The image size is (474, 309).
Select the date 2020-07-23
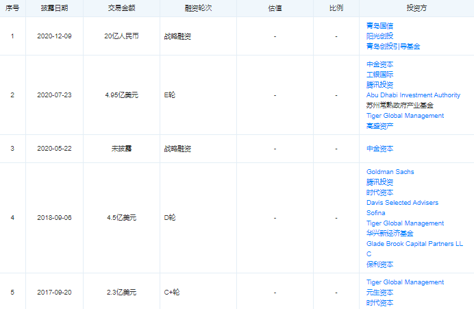pos(54,95)
